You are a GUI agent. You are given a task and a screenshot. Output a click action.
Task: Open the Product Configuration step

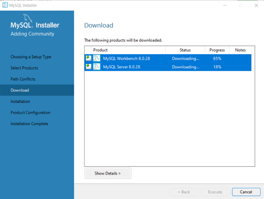click(30, 112)
